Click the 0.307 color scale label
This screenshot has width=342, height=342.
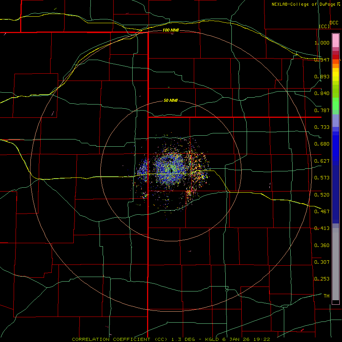click(x=322, y=262)
